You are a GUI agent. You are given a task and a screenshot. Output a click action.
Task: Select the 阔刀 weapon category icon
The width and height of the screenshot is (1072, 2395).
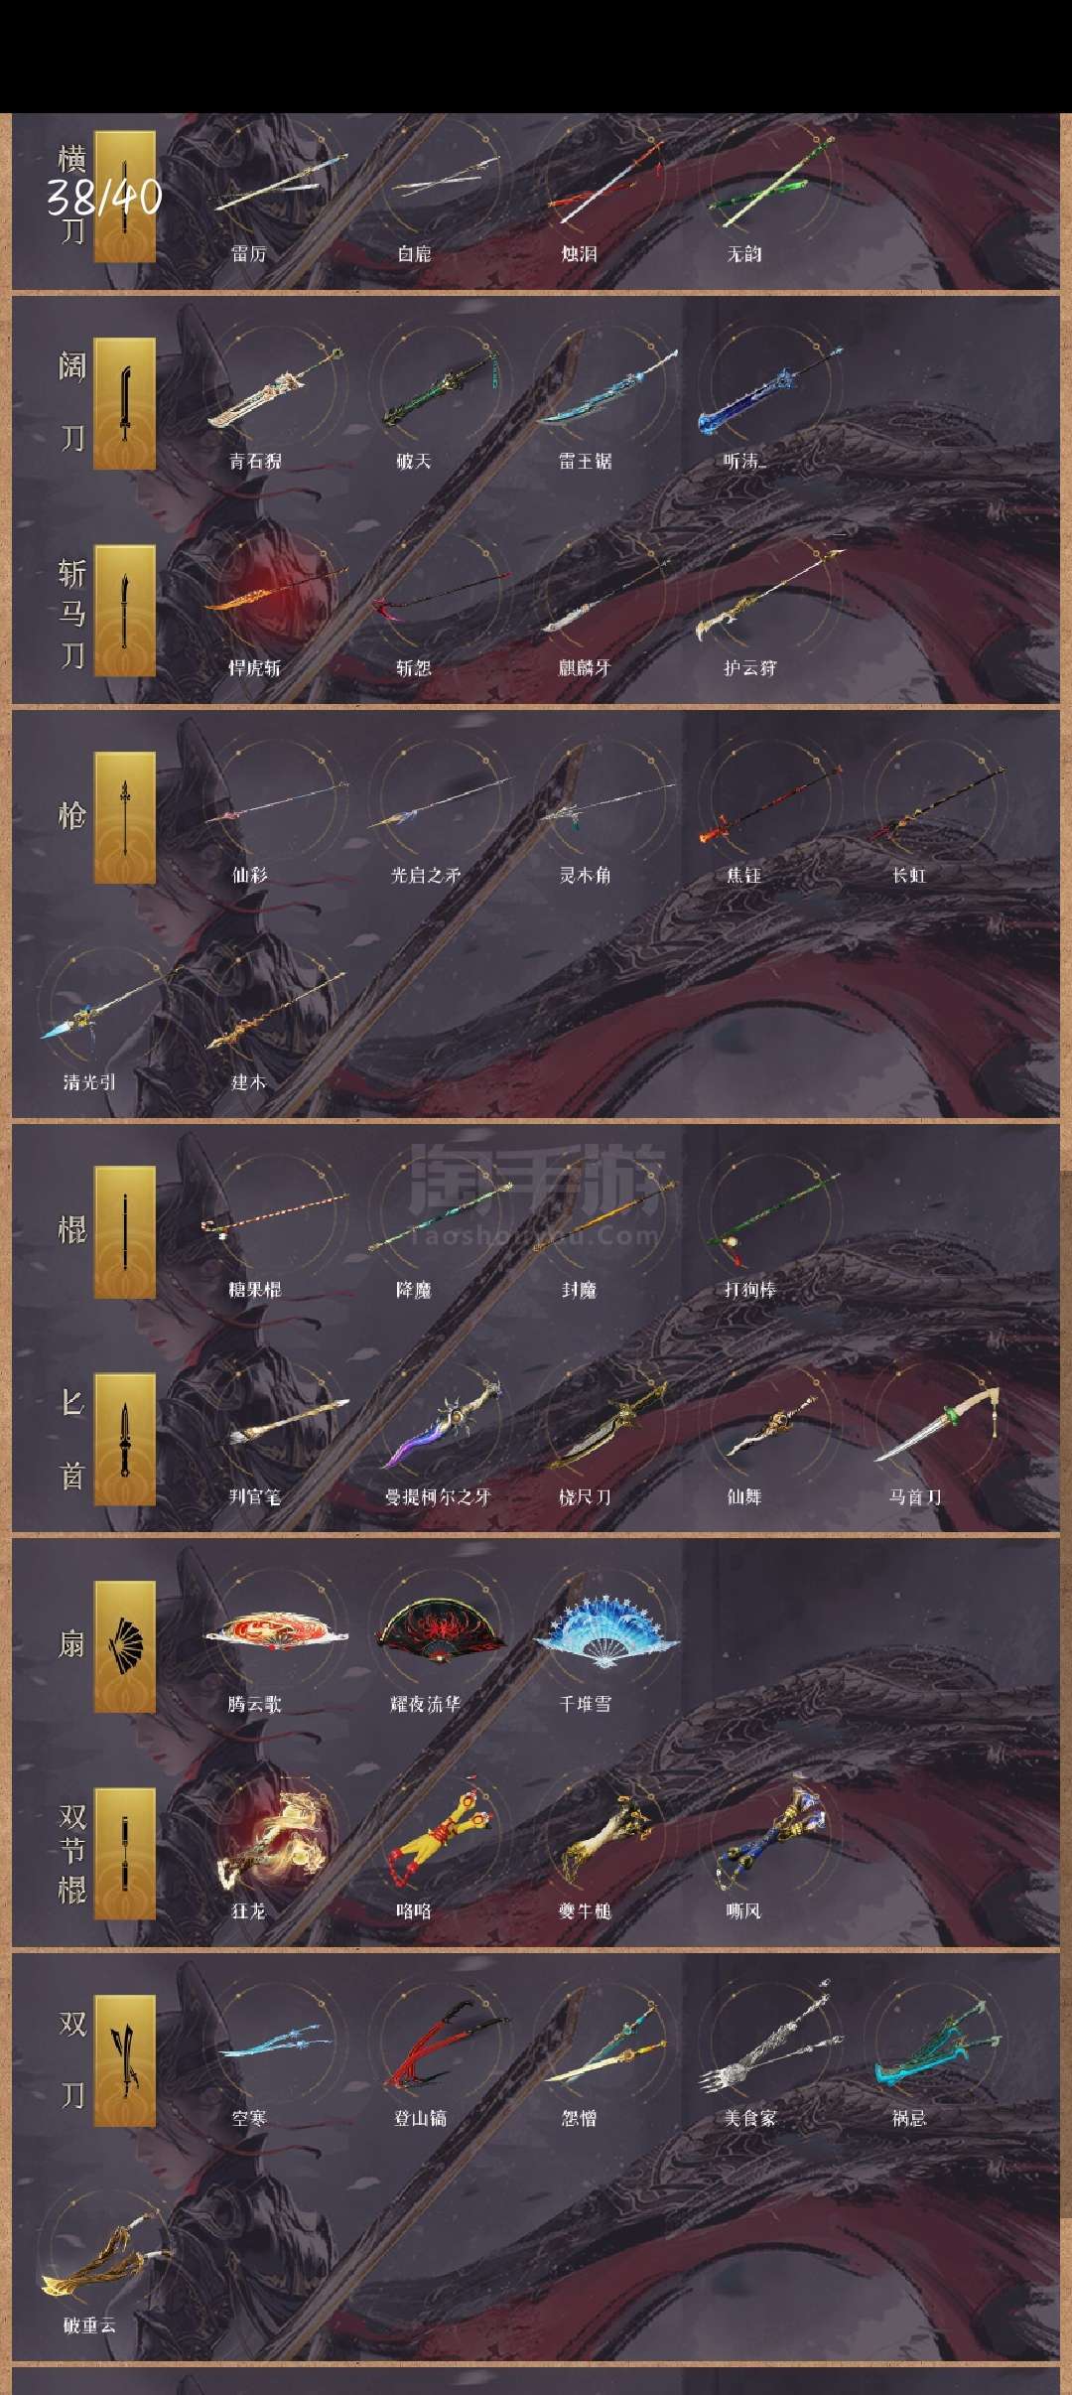coord(124,403)
